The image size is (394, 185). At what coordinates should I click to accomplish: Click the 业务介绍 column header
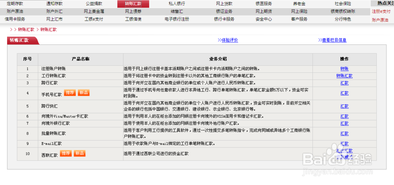coord(218,59)
